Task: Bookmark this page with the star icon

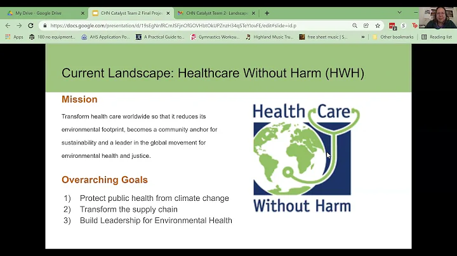Action: [x=378, y=25]
